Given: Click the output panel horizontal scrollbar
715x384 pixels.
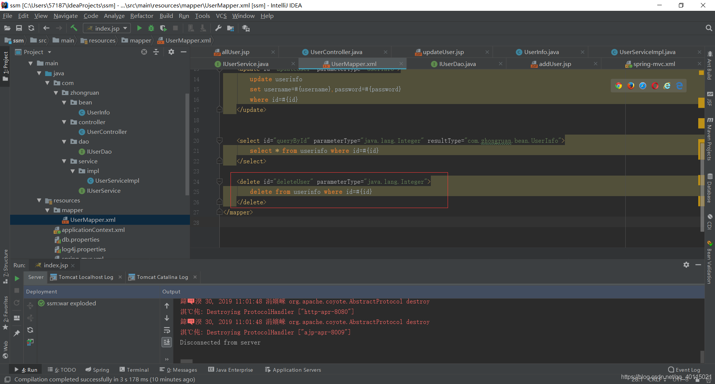Looking at the screenshot, I should tap(186, 361).
